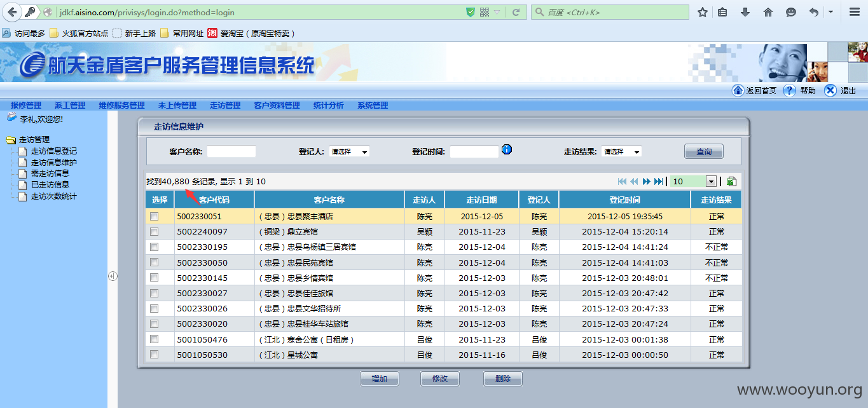Check the box for customer 5001050476
Viewport: 868px width, 408px height.
tap(154, 340)
